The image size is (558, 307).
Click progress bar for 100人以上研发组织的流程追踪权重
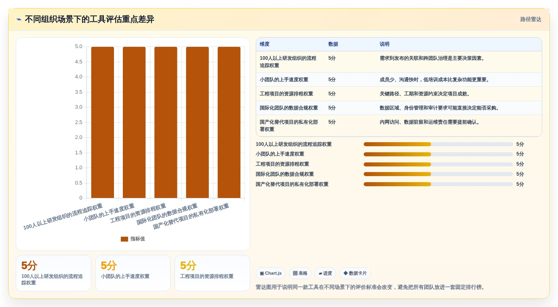click(x=438, y=144)
